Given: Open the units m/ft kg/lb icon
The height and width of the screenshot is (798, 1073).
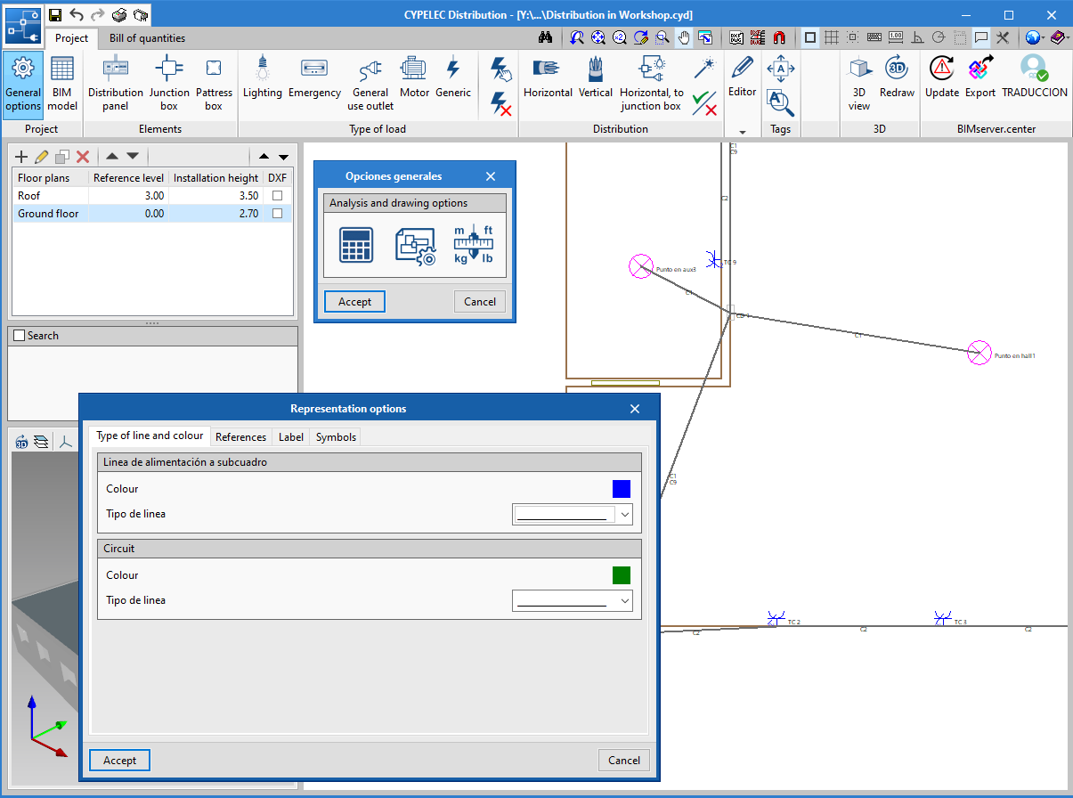Looking at the screenshot, I should coord(474,245).
